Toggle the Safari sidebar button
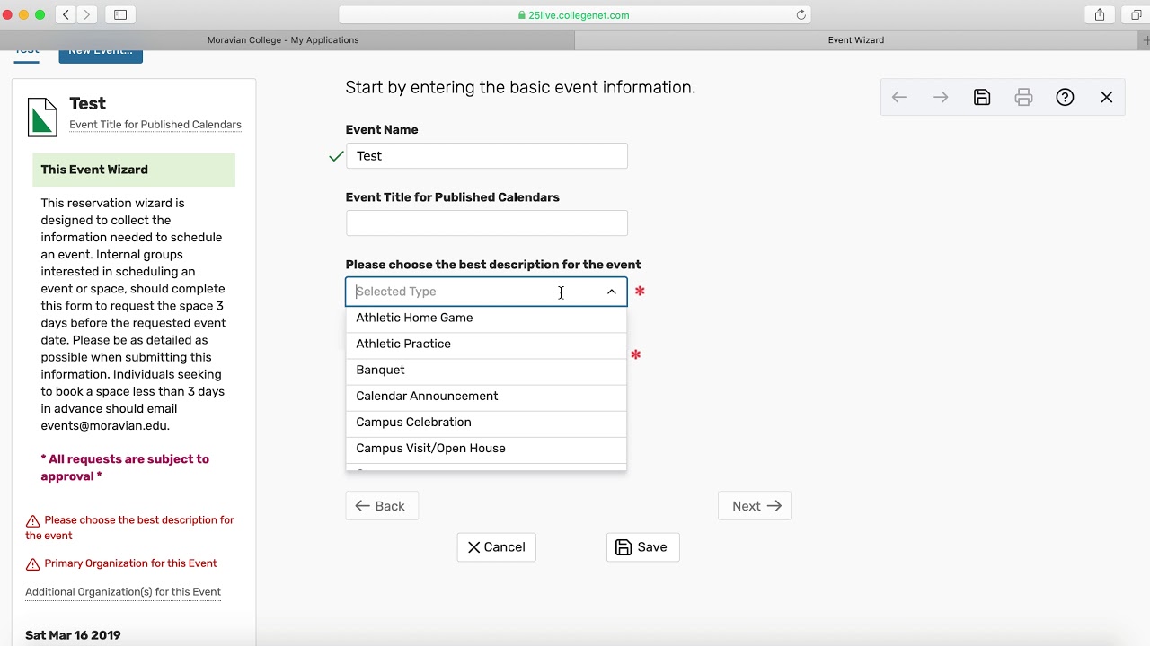The height and width of the screenshot is (646, 1150). click(x=120, y=14)
